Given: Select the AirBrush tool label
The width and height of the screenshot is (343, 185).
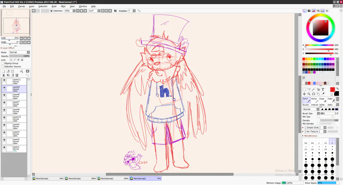Looking at the screenshot, I should click(314, 105).
